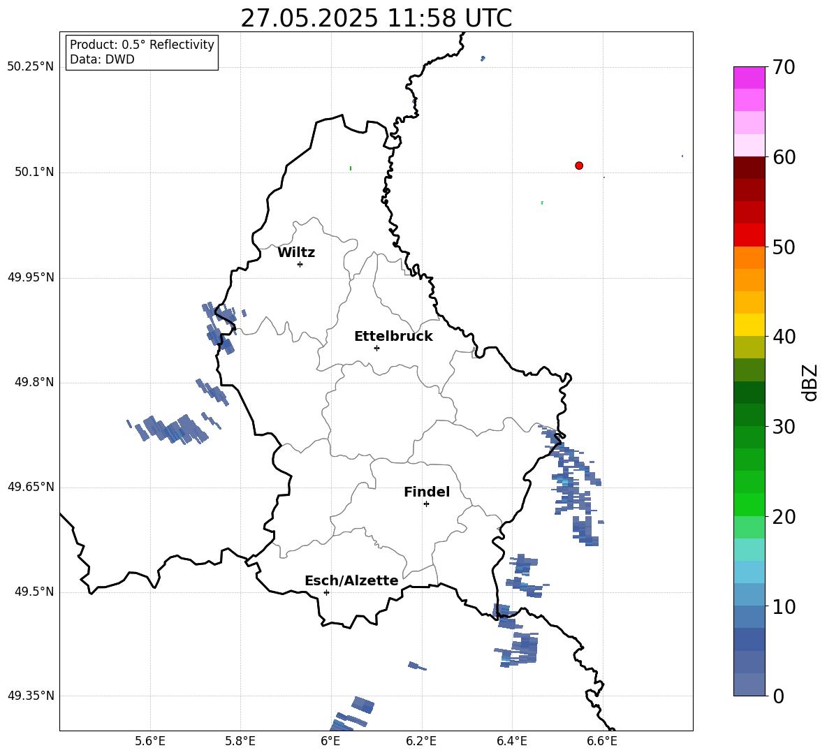Click the Esch/Alzette city label

tap(351, 580)
